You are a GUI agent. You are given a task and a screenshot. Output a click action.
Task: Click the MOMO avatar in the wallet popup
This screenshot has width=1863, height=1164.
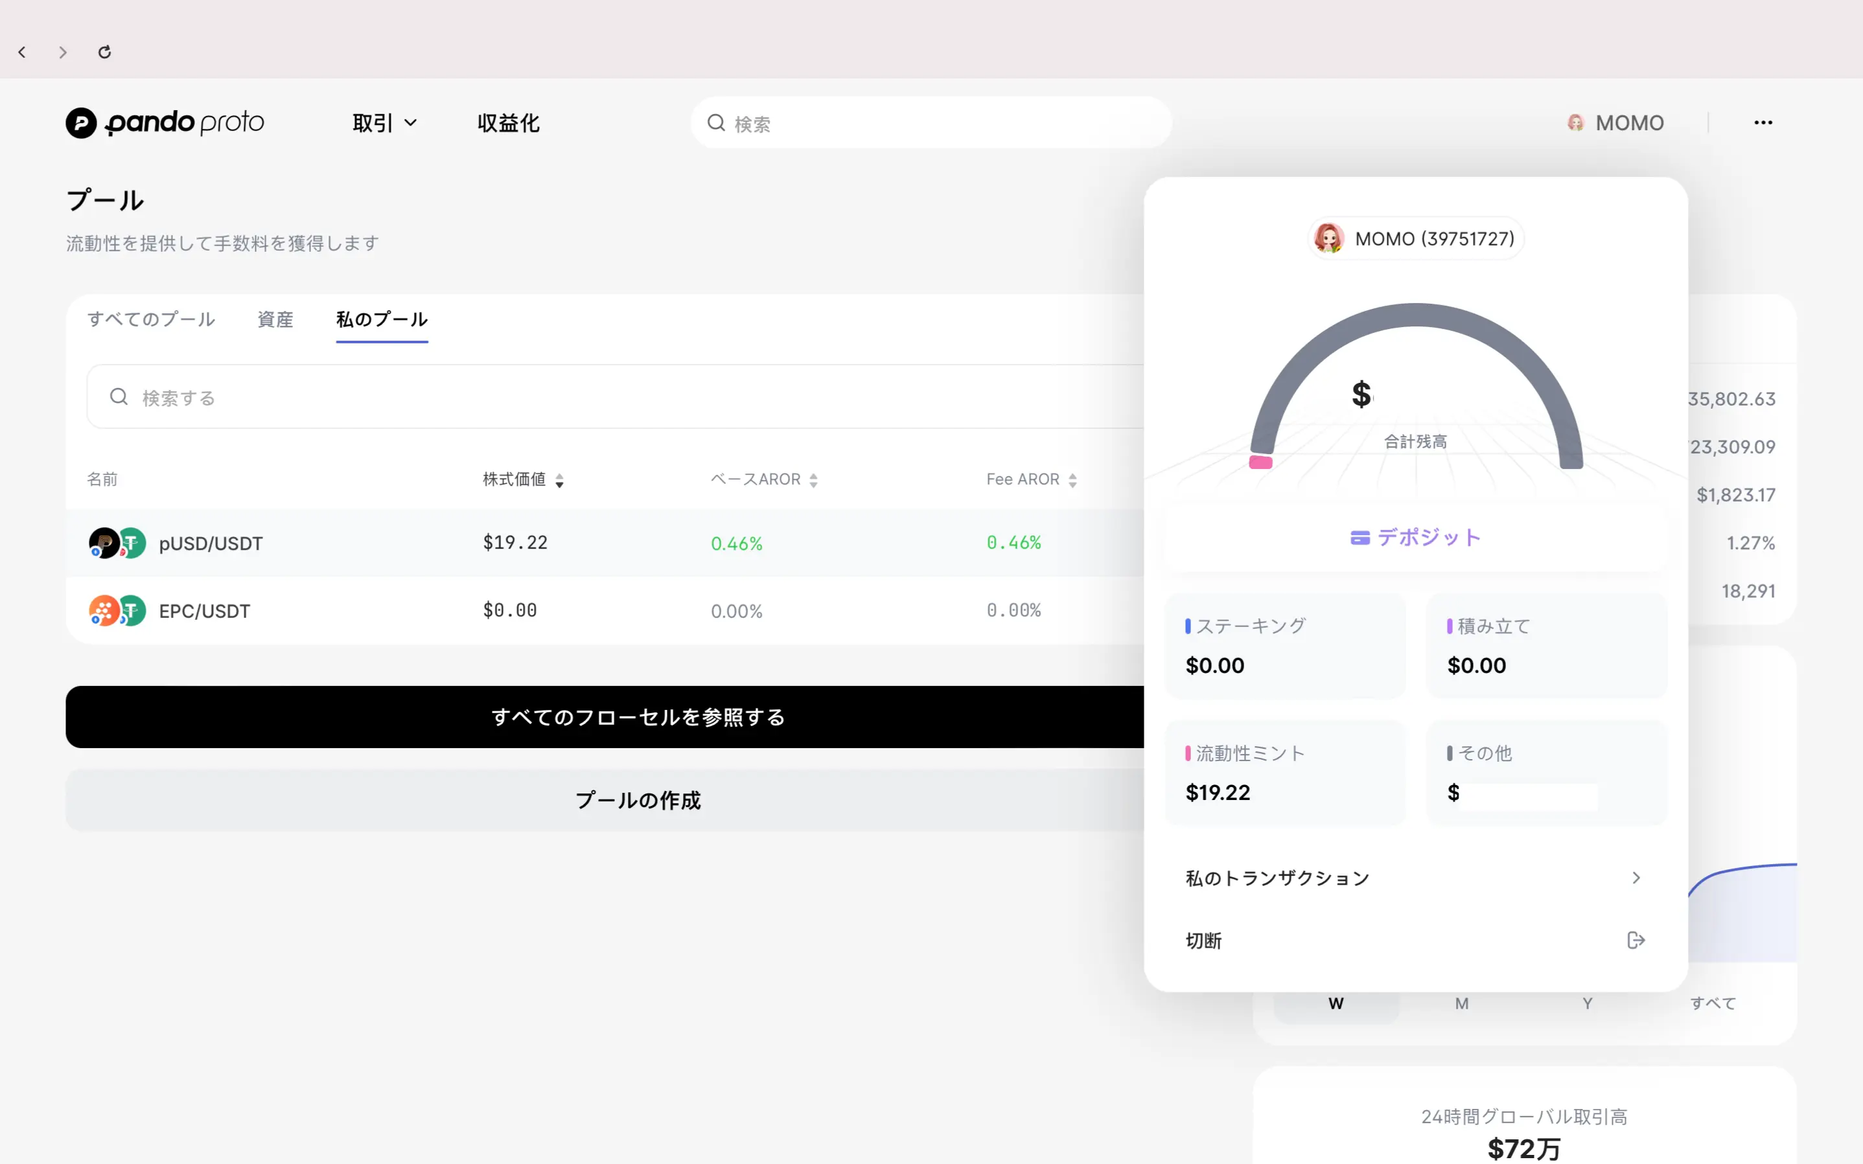coord(1328,238)
